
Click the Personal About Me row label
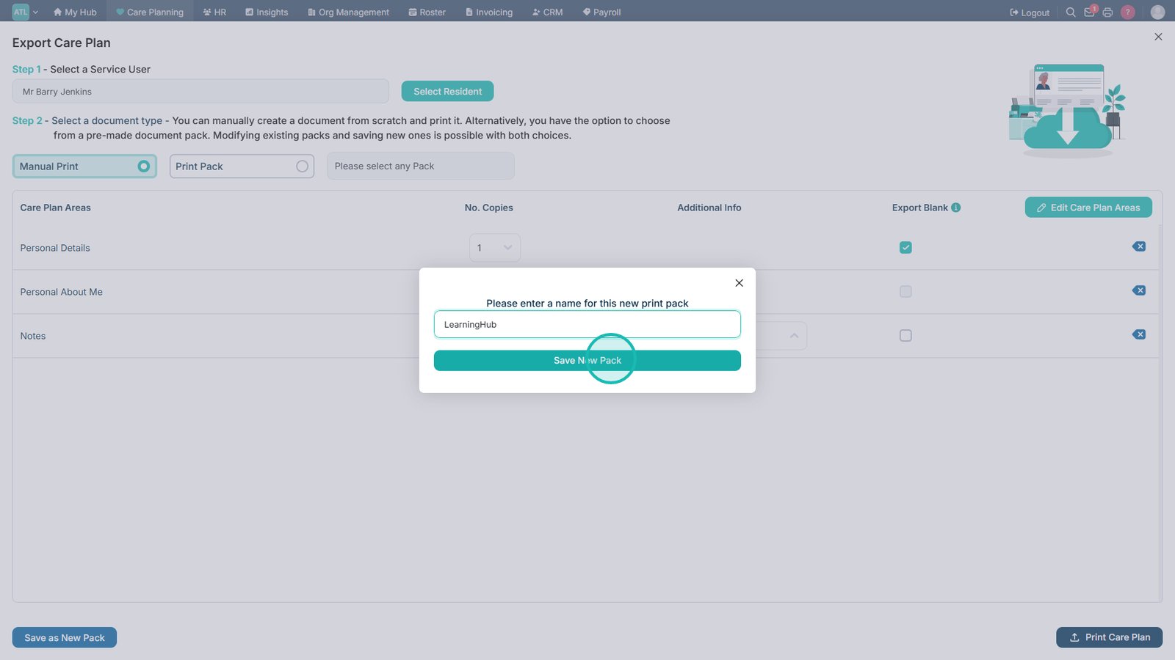pyautogui.click(x=61, y=292)
